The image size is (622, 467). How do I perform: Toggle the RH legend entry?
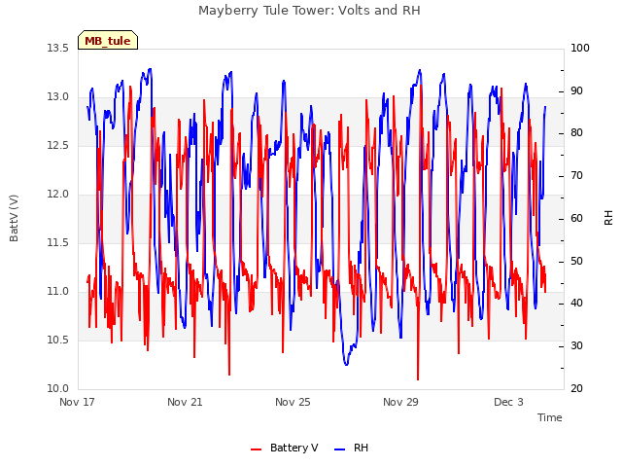[351, 448]
